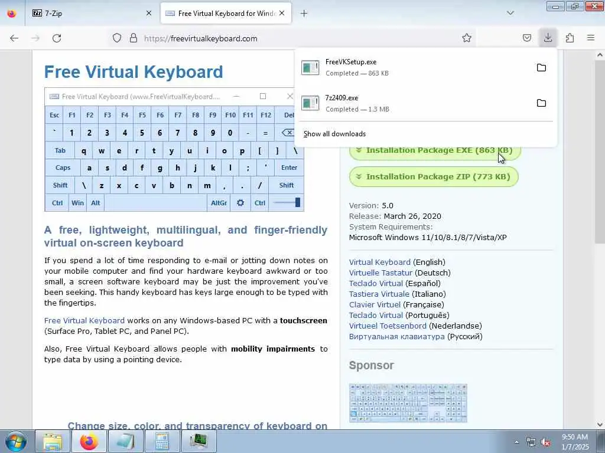Open the monitor-app taskbar icon

point(199,441)
